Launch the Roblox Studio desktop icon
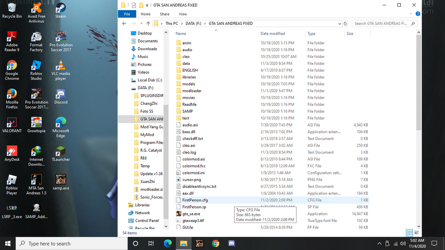The image size is (445, 250). pos(36,70)
